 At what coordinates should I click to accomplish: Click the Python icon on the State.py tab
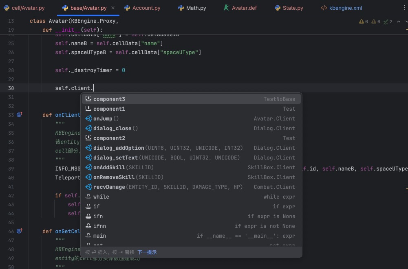coord(277,8)
